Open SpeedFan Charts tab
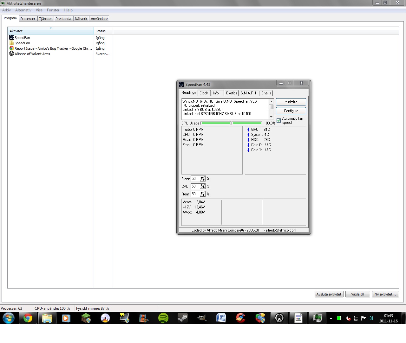 266,93
